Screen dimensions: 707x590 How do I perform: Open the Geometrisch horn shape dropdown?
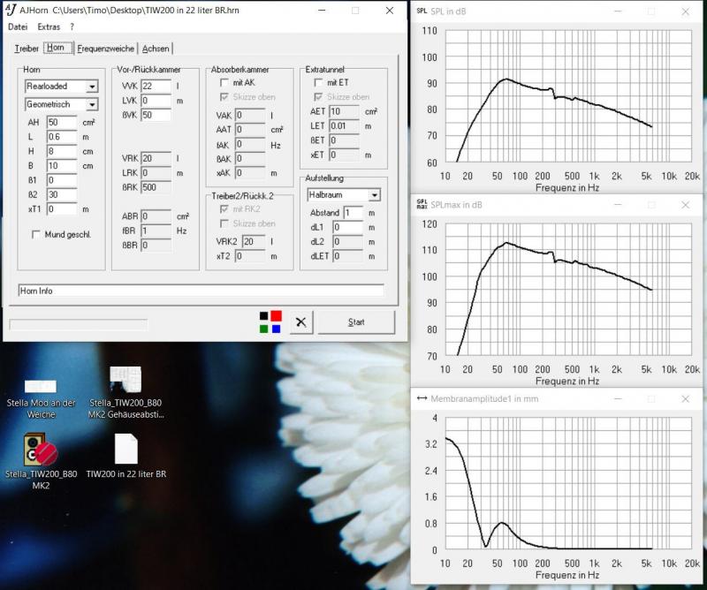coord(91,104)
